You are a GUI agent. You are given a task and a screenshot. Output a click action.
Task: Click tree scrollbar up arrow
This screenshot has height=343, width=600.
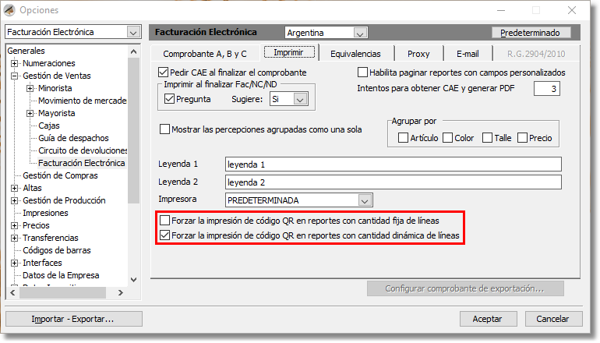pos(133,51)
